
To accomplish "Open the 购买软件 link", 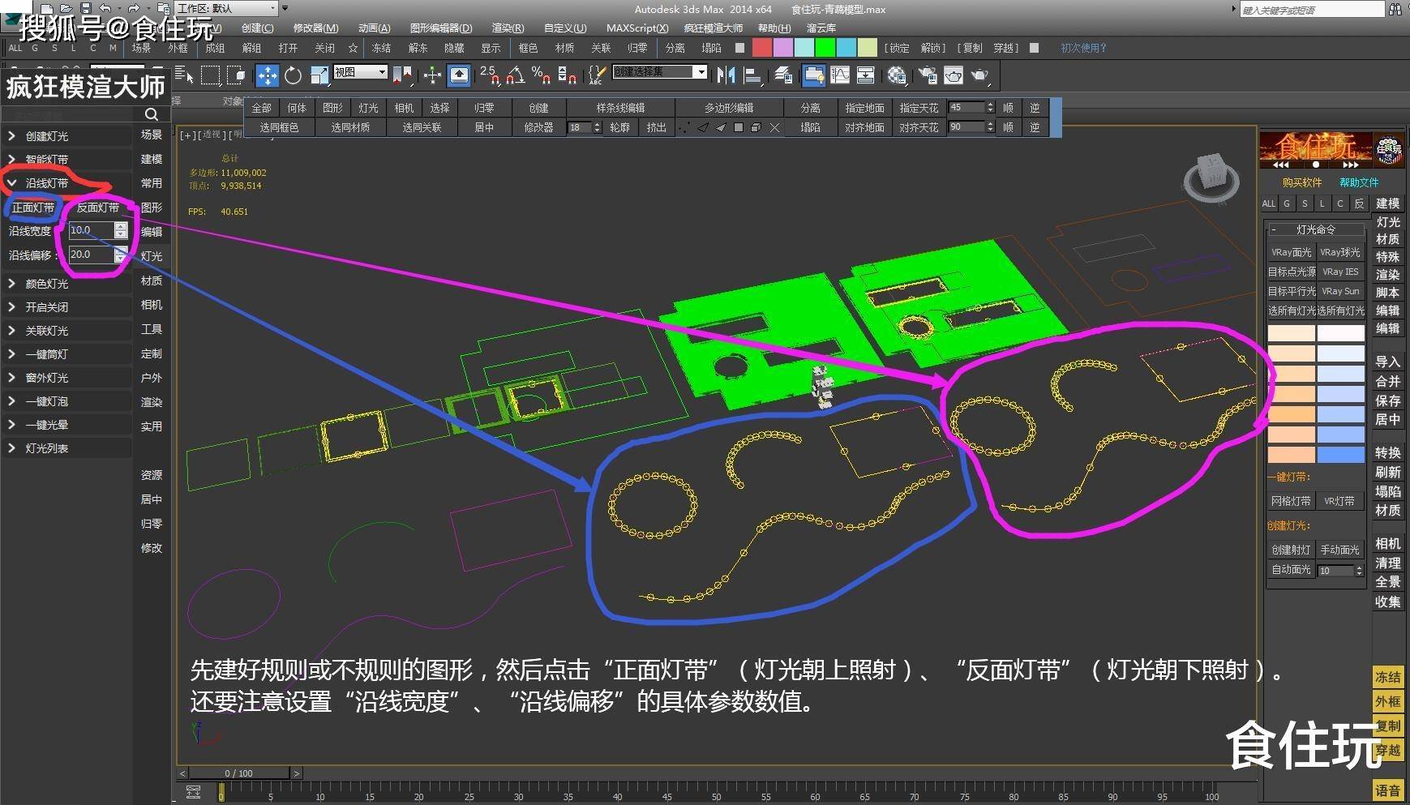I will point(1302,182).
